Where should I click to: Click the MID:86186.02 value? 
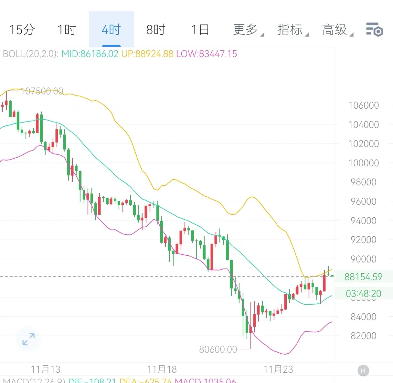[90, 54]
